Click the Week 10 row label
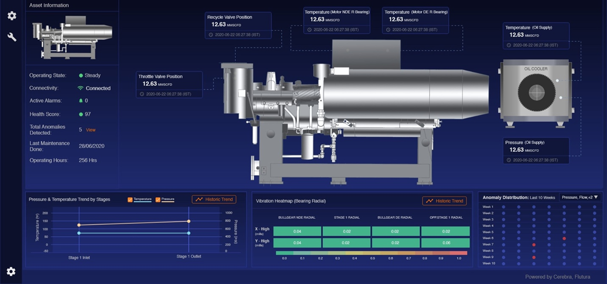 coord(489,263)
